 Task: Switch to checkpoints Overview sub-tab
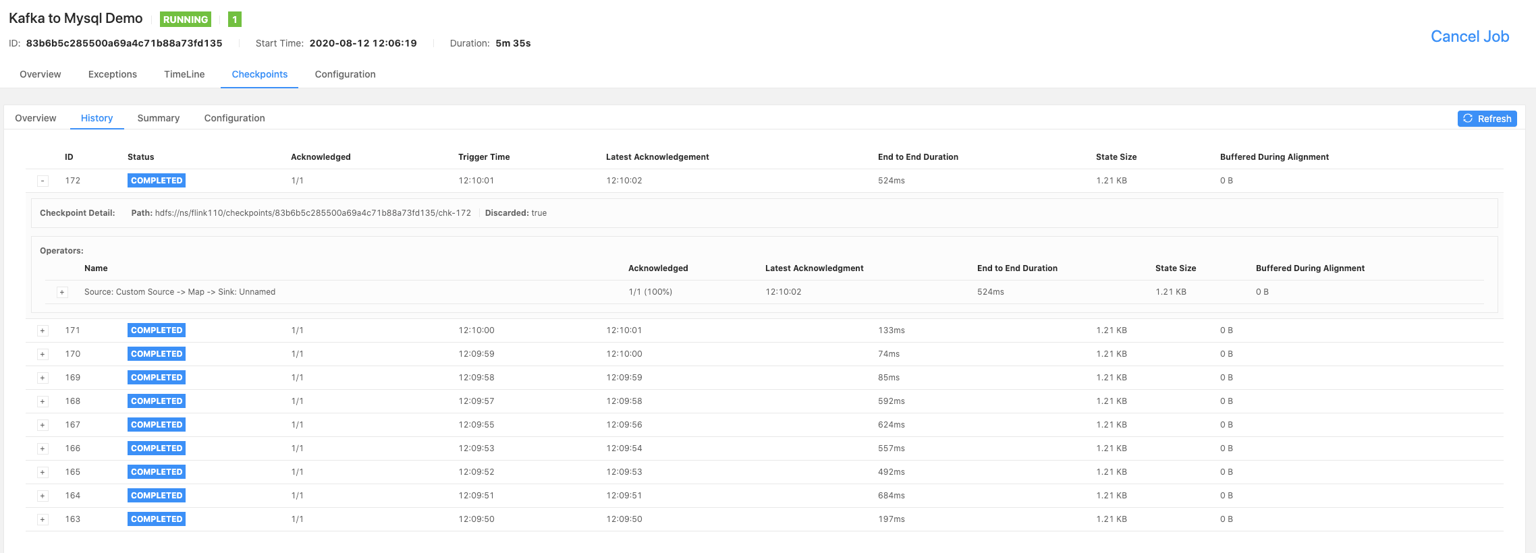point(36,118)
